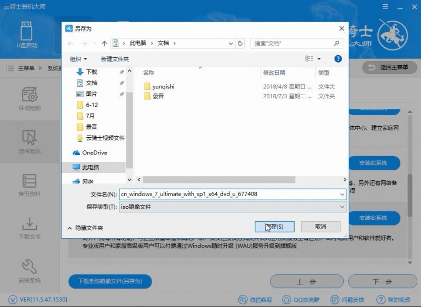
Task: Sort by the 名称 column header
Action: pos(148,73)
